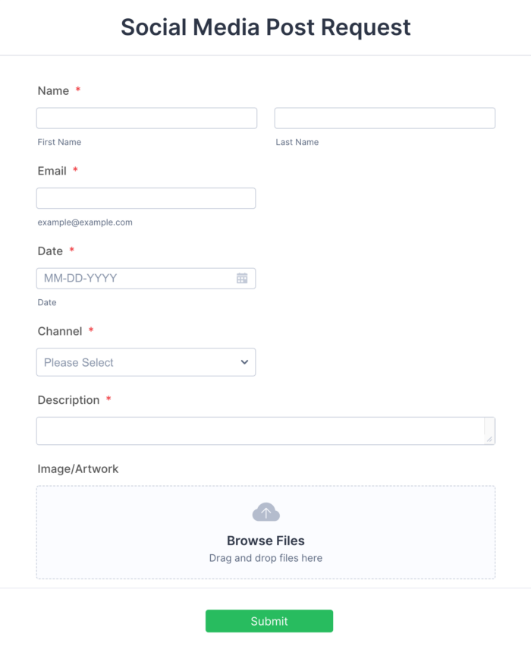Click the red asterisk next to Channel
Viewport: 531px width, 659px height.
click(91, 328)
